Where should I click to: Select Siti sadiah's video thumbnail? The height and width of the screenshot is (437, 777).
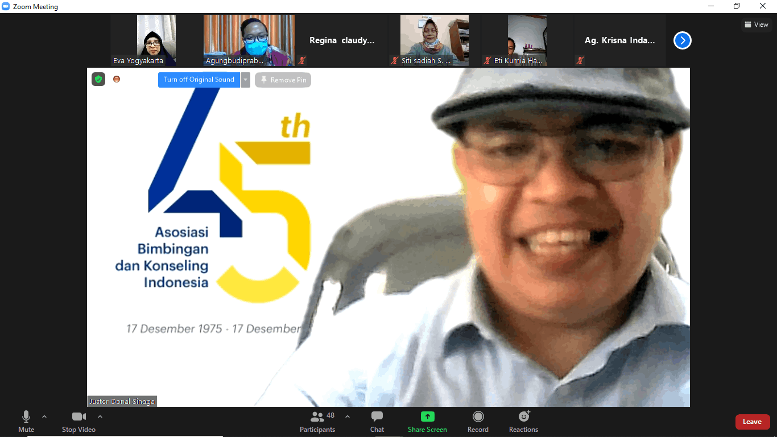tap(434, 40)
